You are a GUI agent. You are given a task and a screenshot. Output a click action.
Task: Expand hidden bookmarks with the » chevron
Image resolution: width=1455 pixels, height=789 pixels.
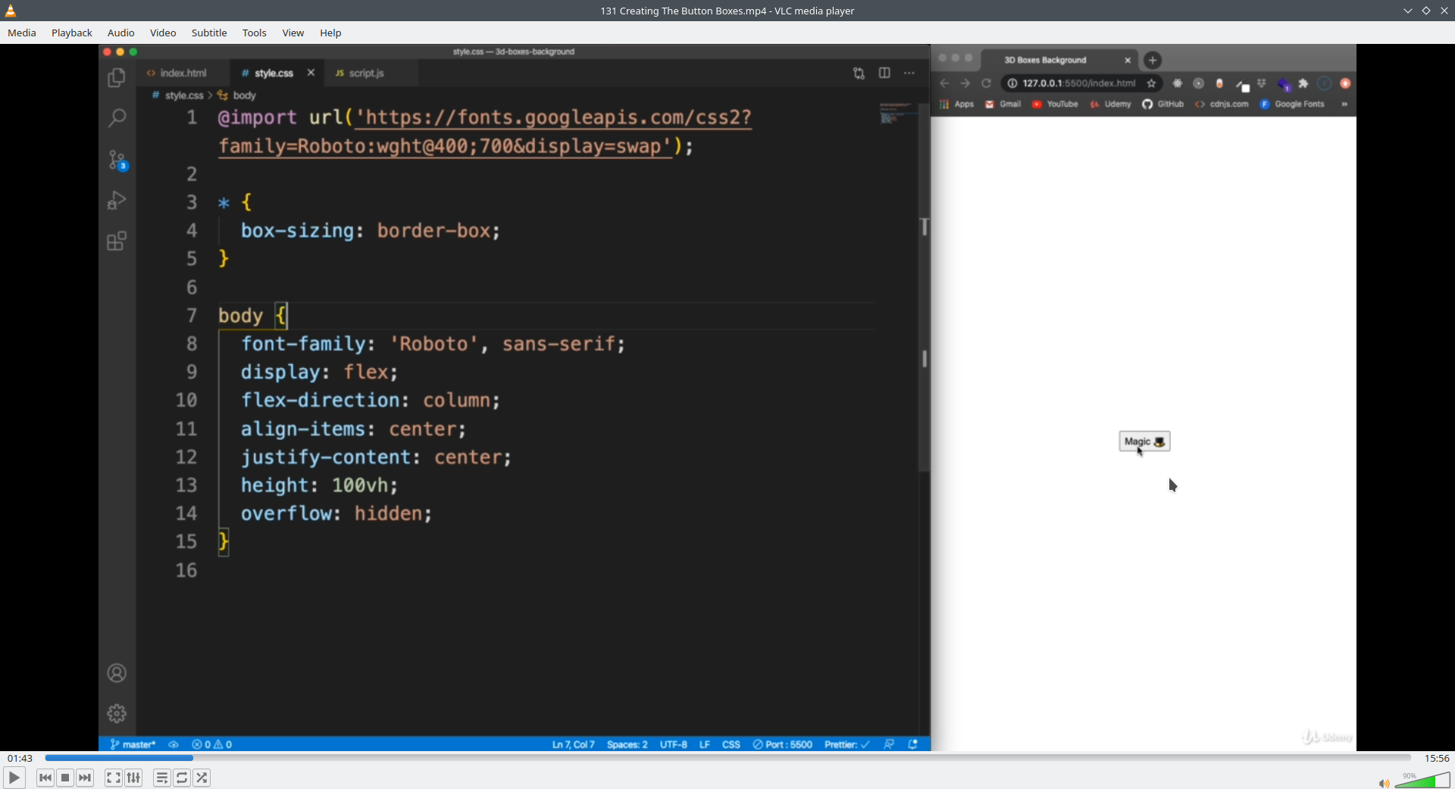coord(1344,104)
